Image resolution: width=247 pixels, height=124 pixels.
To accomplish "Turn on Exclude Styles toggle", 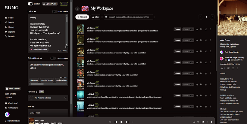I will 52,58.
